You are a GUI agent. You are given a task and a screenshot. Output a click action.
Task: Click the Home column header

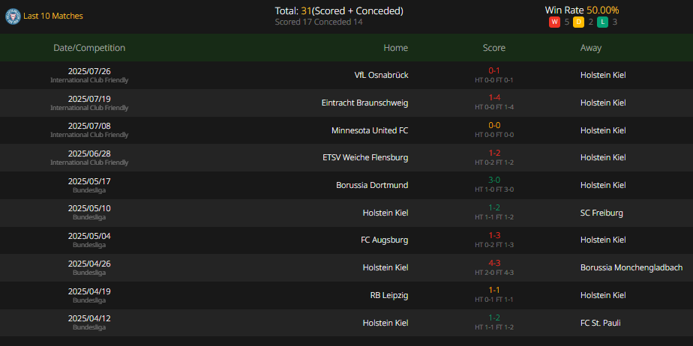tap(395, 48)
